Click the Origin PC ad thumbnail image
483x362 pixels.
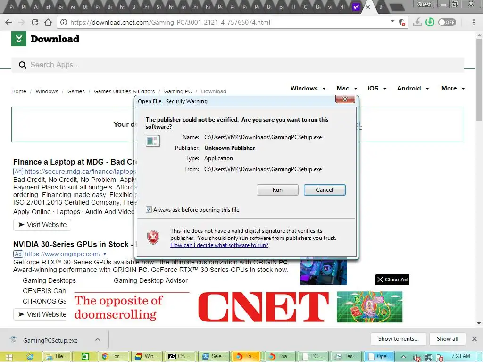click(x=324, y=271)
